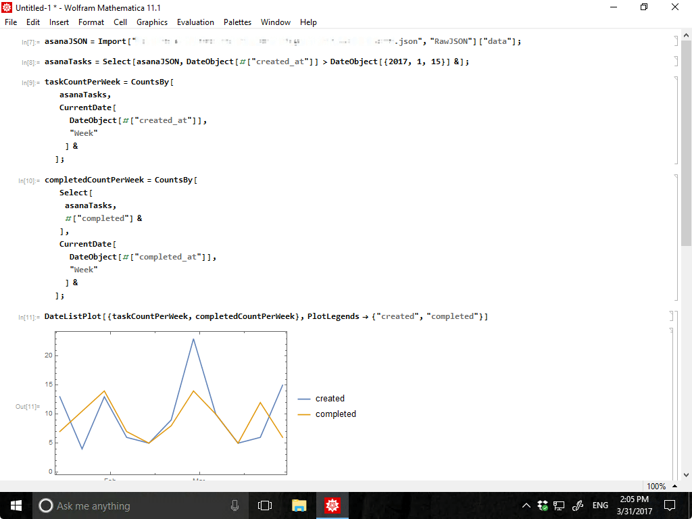The width and height of the screenshot is (692, 519).
Task: Click the Mathematica icon in title bar
Action: [x=7, y=7]
